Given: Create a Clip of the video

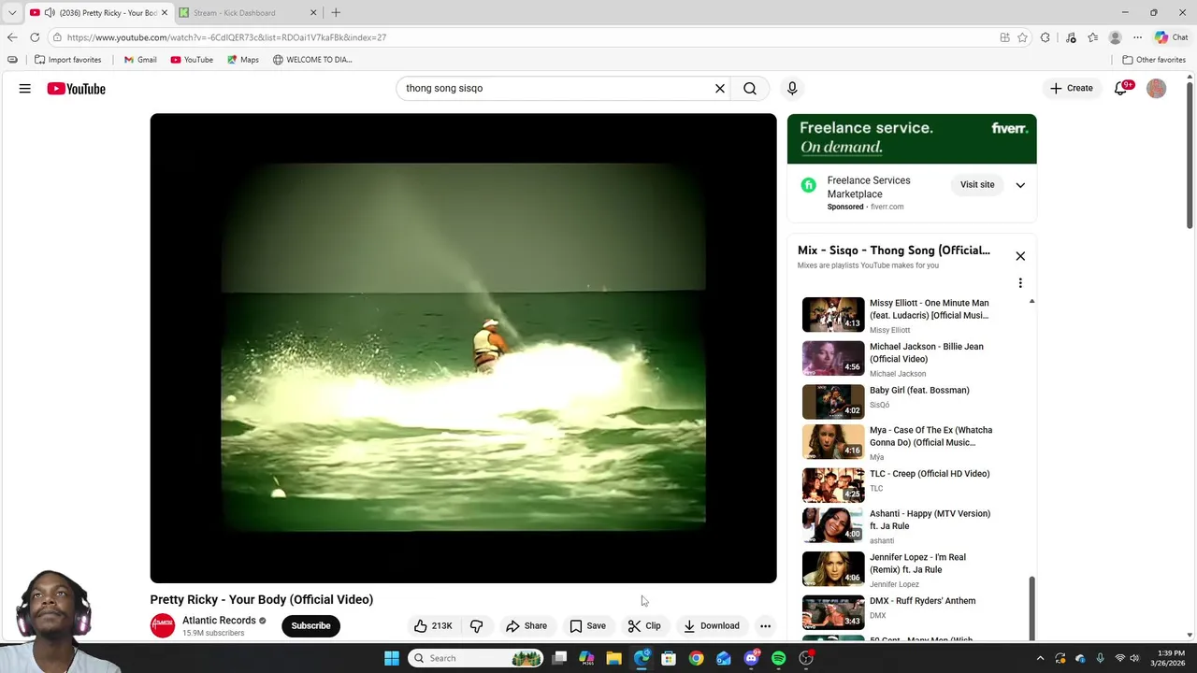Looking at the screenshot, I should tap(644, 626).
